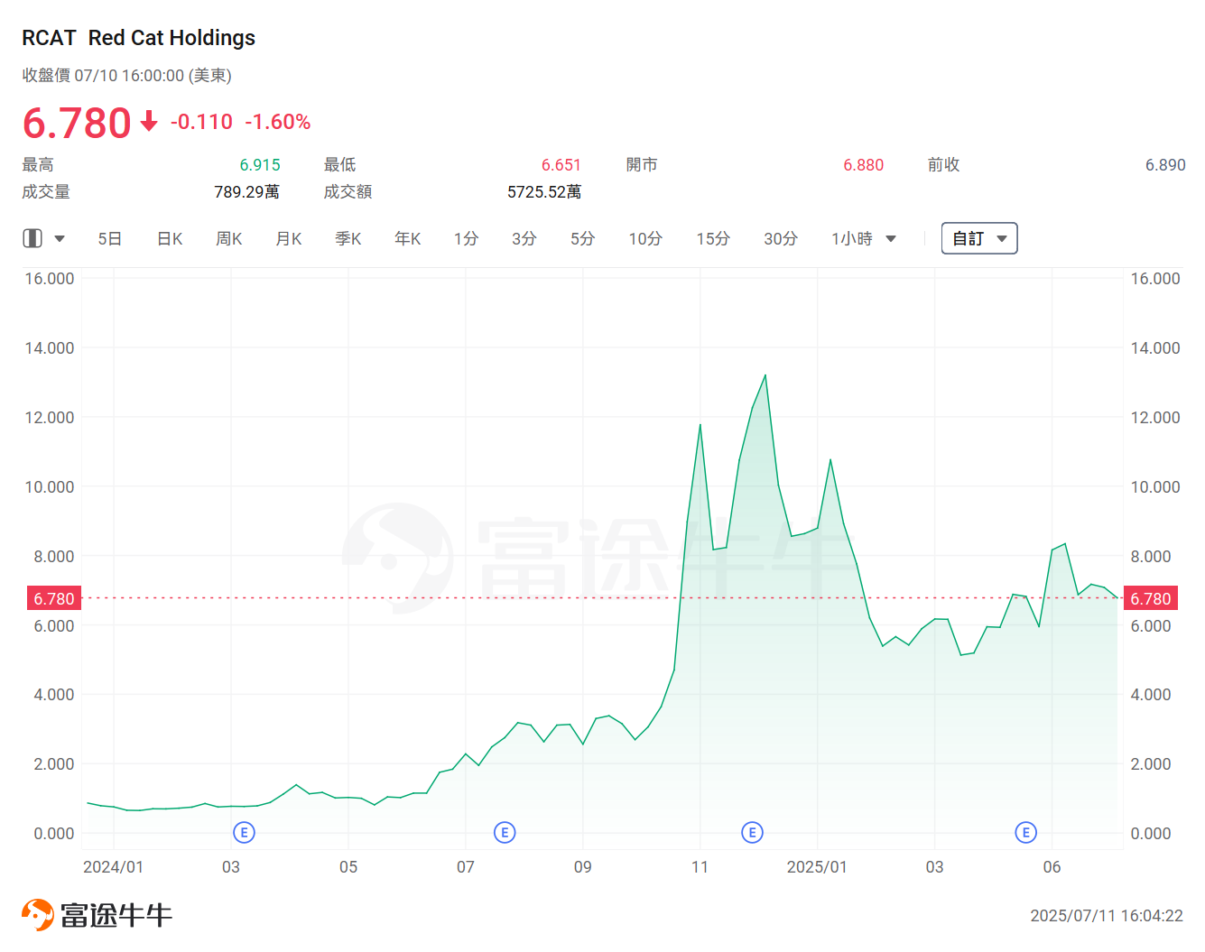Open the 自訂 custom range dropdown
This screenshot has width=1205, height=952.
pos(978,238)
